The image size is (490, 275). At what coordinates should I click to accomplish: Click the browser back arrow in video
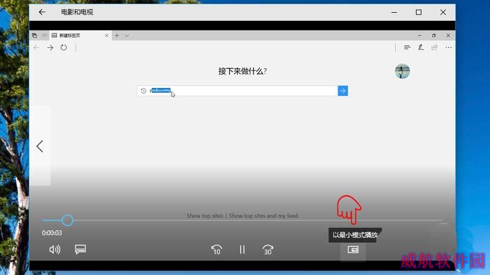point(36,48)
